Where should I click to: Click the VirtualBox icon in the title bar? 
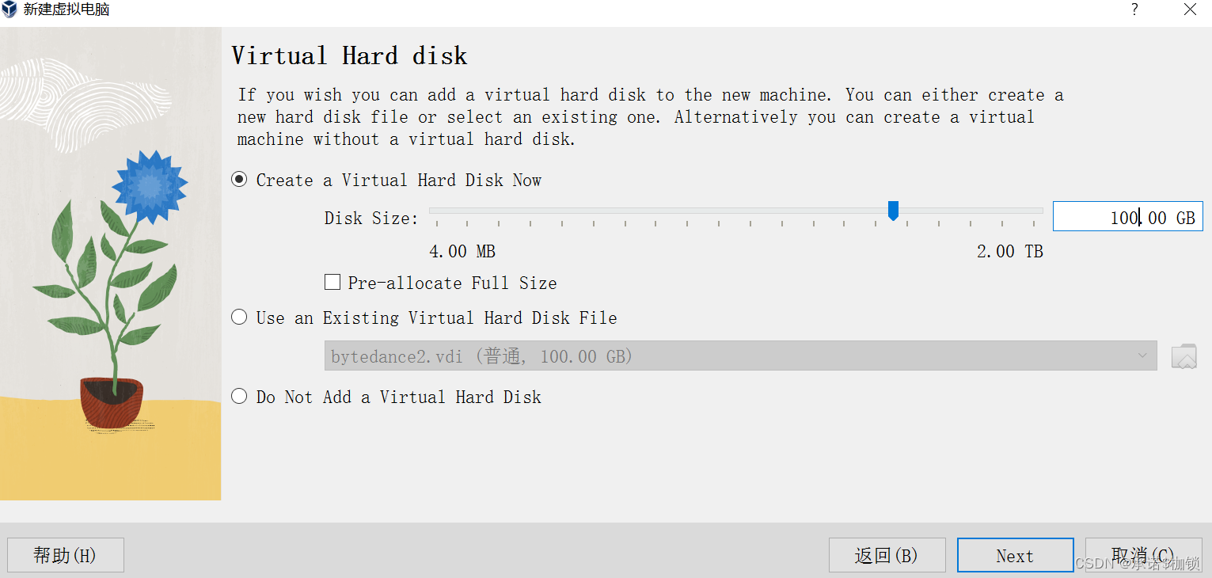point(11,10)
